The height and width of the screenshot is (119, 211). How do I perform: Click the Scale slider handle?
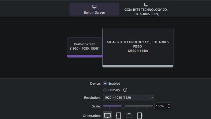click(x=123, y=106)
